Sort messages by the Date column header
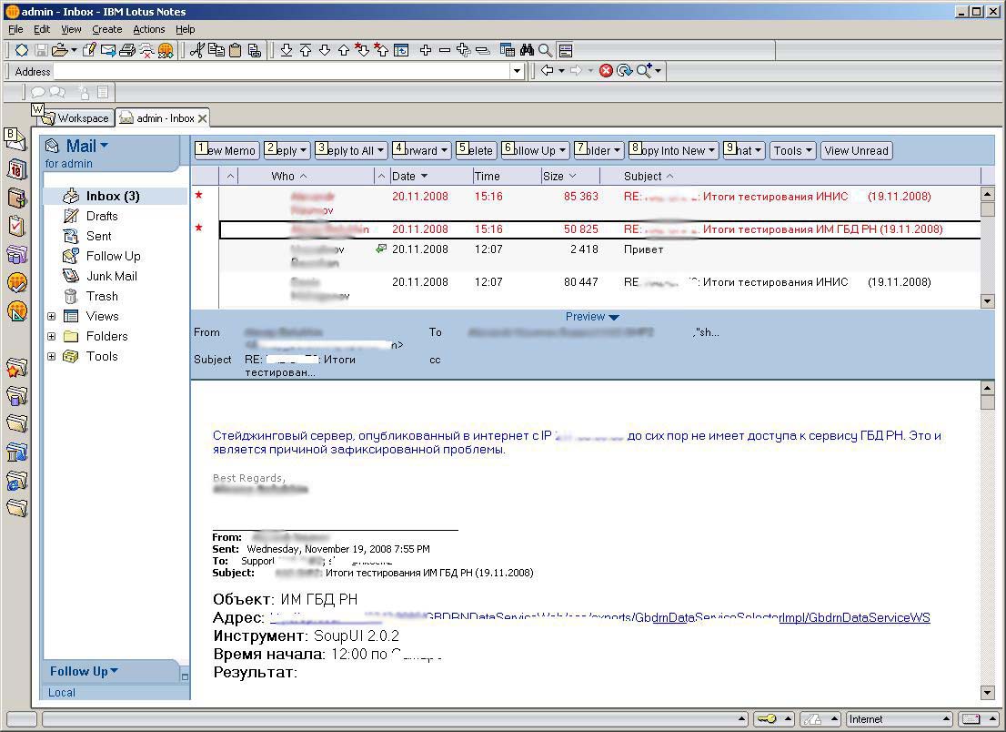 pos(404,176)
